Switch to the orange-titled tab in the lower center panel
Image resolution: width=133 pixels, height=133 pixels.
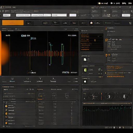pos(40,89)
